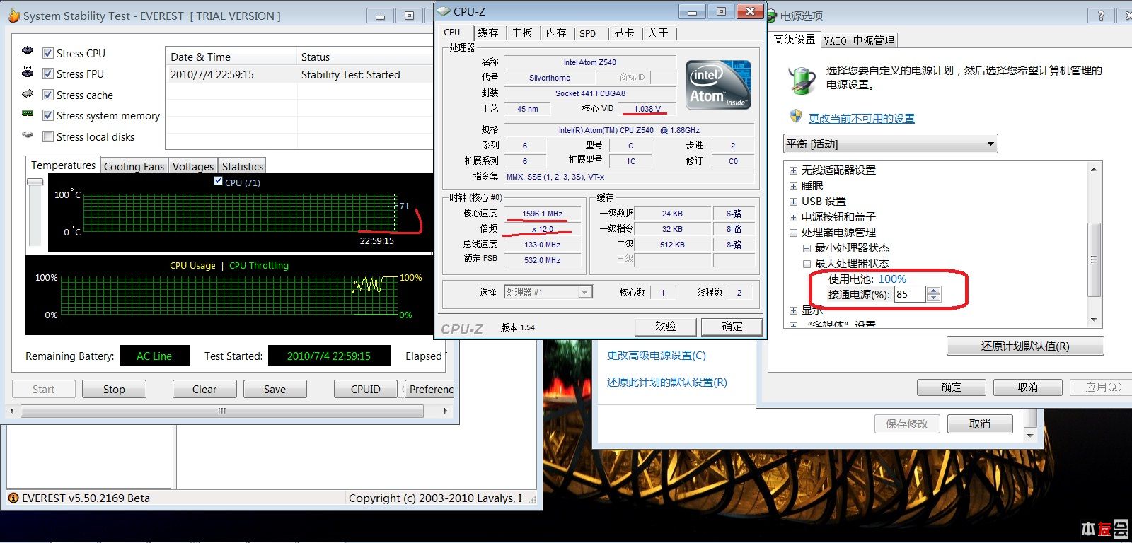Click the Stress FPU icon

28,72
